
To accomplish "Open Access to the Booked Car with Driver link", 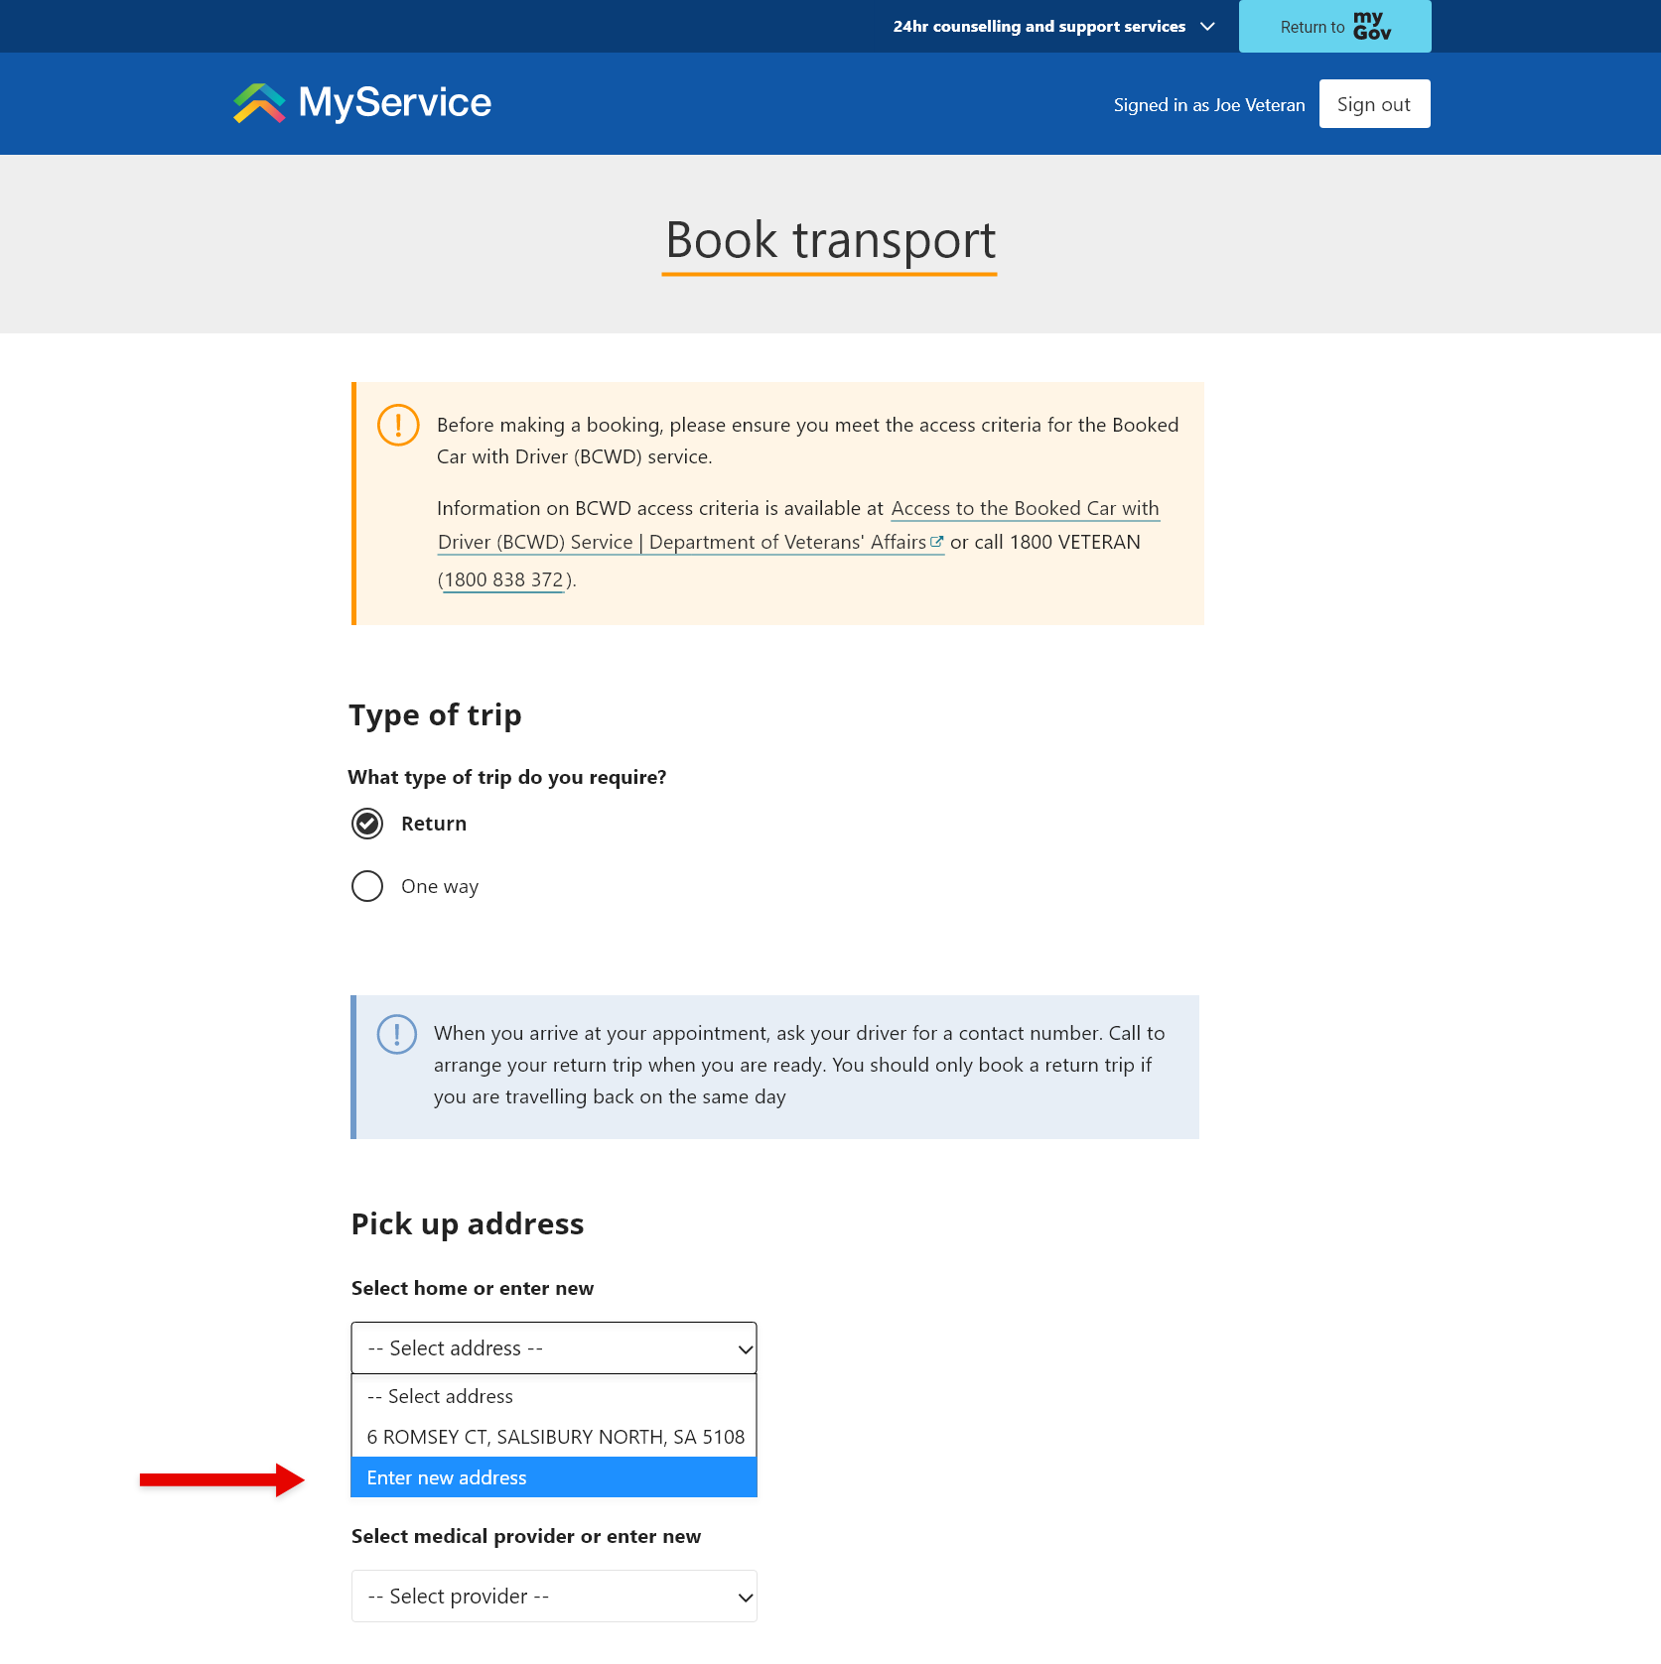I will [x=1024, y=508].
